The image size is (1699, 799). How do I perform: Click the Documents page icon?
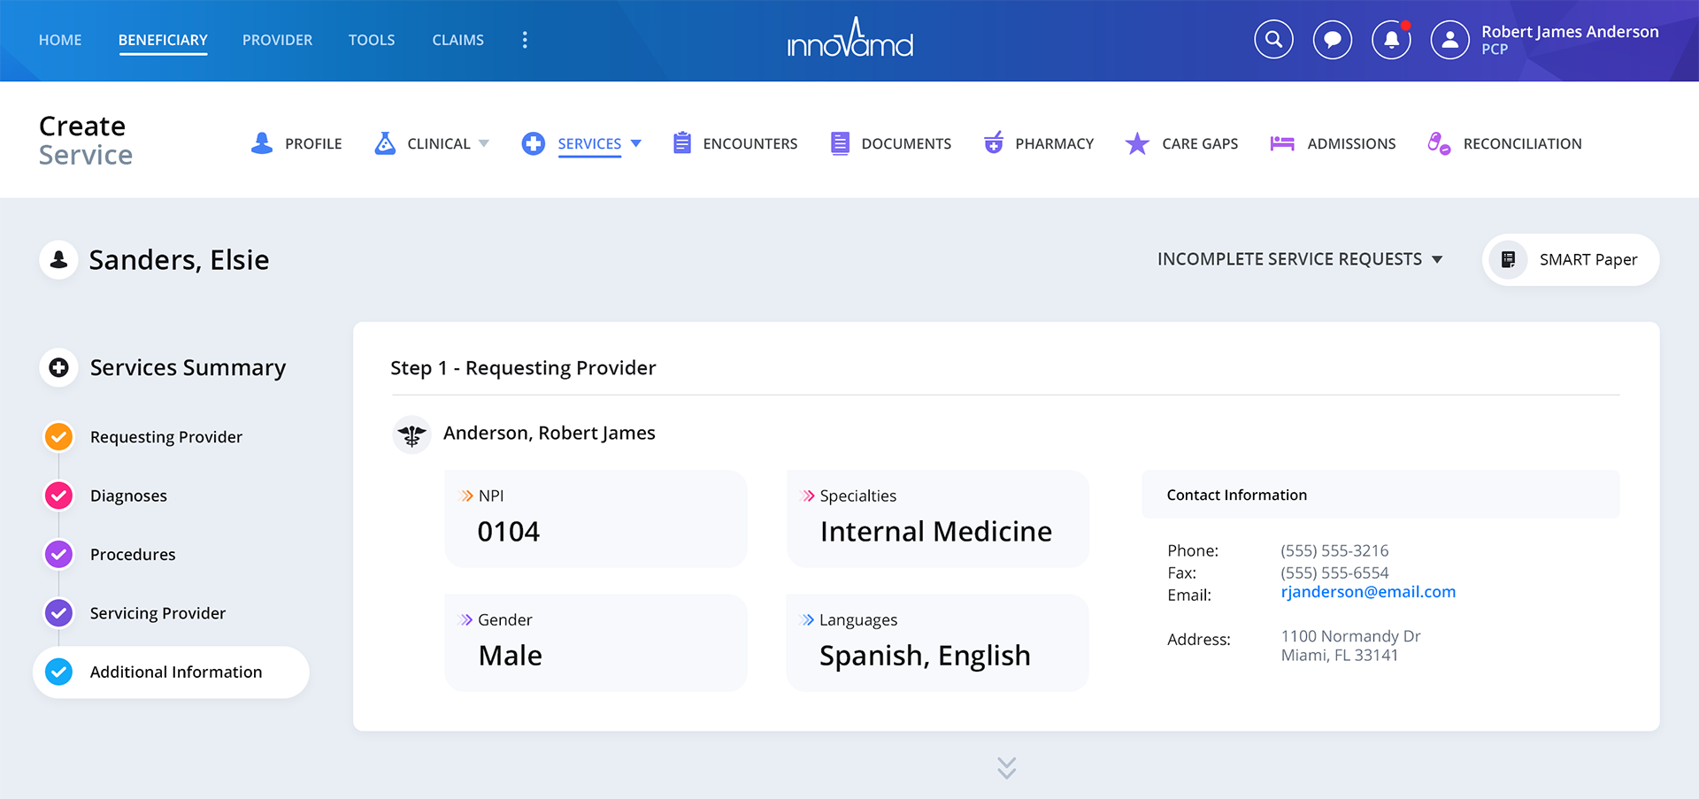point(840,143)
